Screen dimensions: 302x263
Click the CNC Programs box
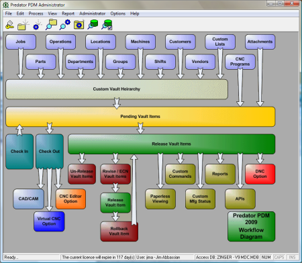240,62
